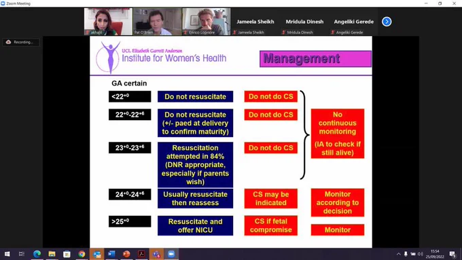The height and width of the screenshot is (260, 462).
Task: Click the Zoom icon in the taskbar
Action: [171, 254]
